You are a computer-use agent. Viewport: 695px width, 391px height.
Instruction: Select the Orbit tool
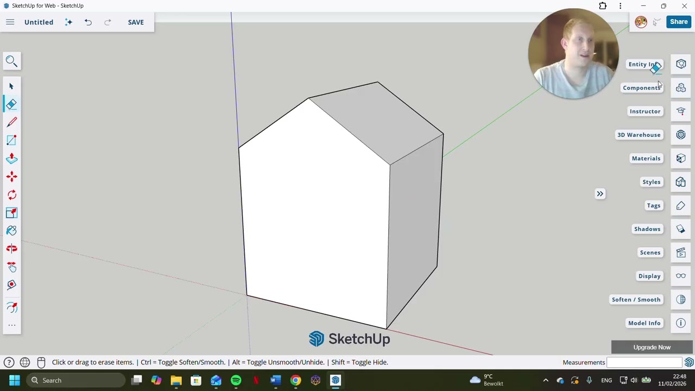11,249
